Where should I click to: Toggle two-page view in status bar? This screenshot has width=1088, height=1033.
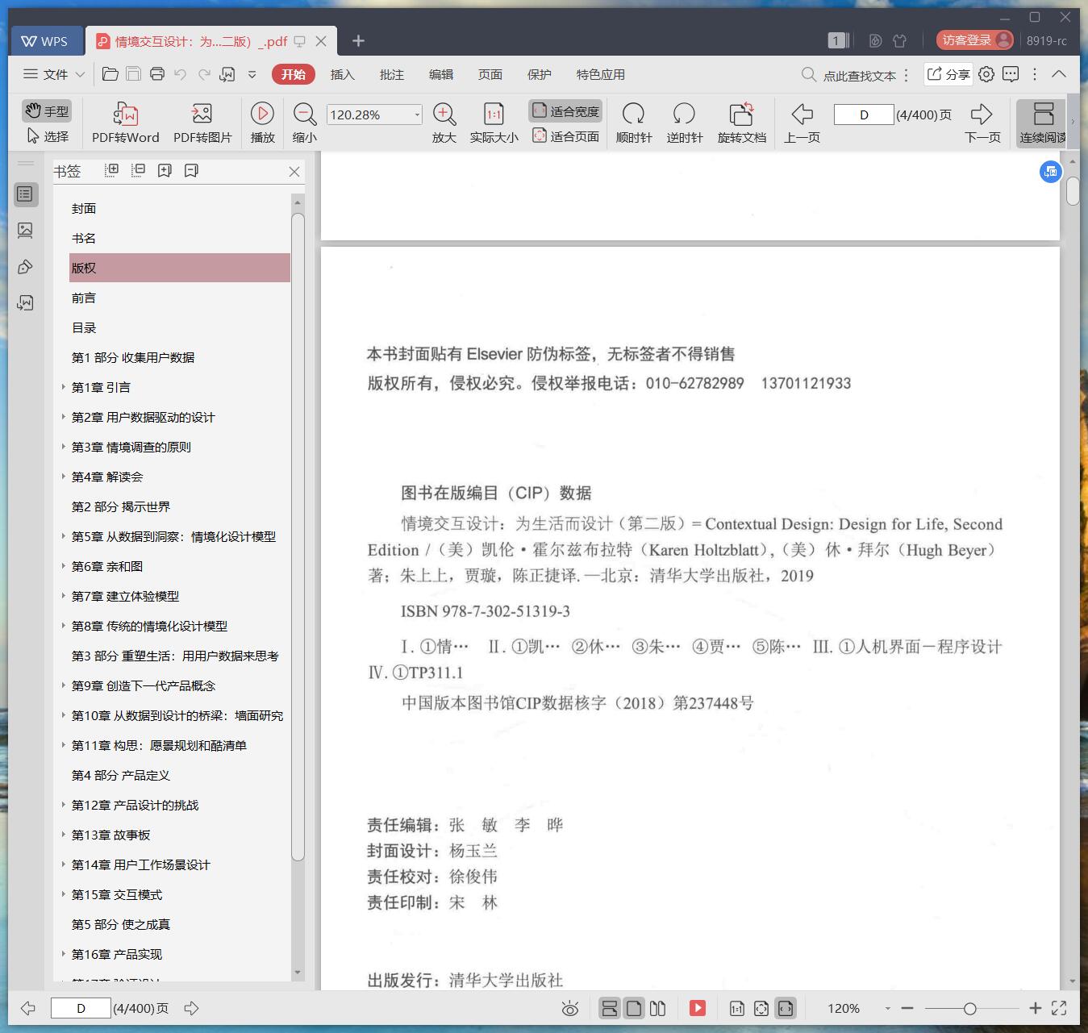[x=657, y=1008]
